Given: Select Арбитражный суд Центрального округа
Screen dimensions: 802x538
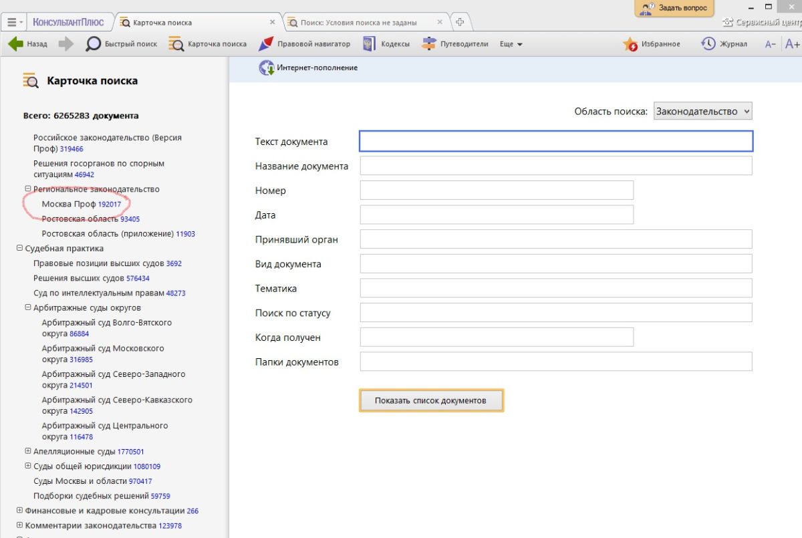Looking at the screenshot, I should [105, 431].
